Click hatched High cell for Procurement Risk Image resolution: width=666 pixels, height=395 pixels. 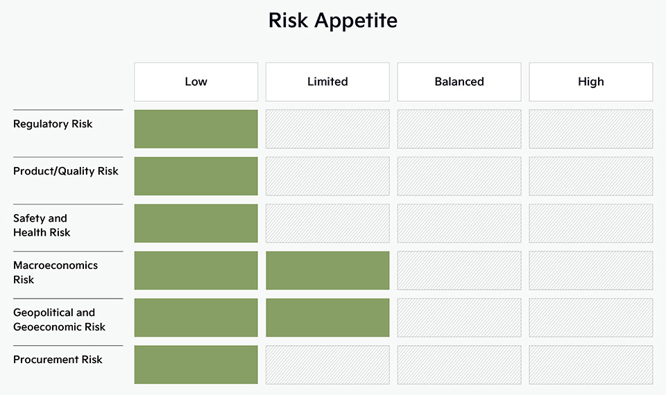pos(591,365)
